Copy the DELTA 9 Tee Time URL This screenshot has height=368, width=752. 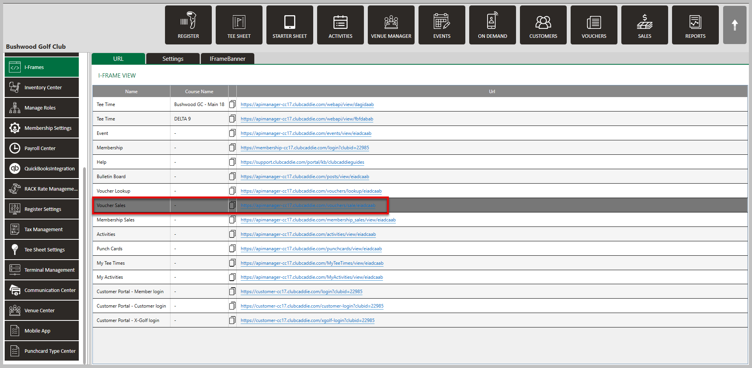coord(232,119)
